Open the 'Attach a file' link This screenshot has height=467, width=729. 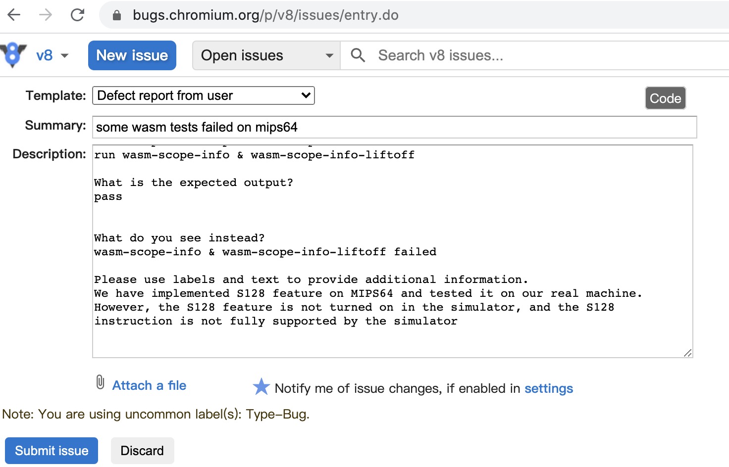pos(149,385)
